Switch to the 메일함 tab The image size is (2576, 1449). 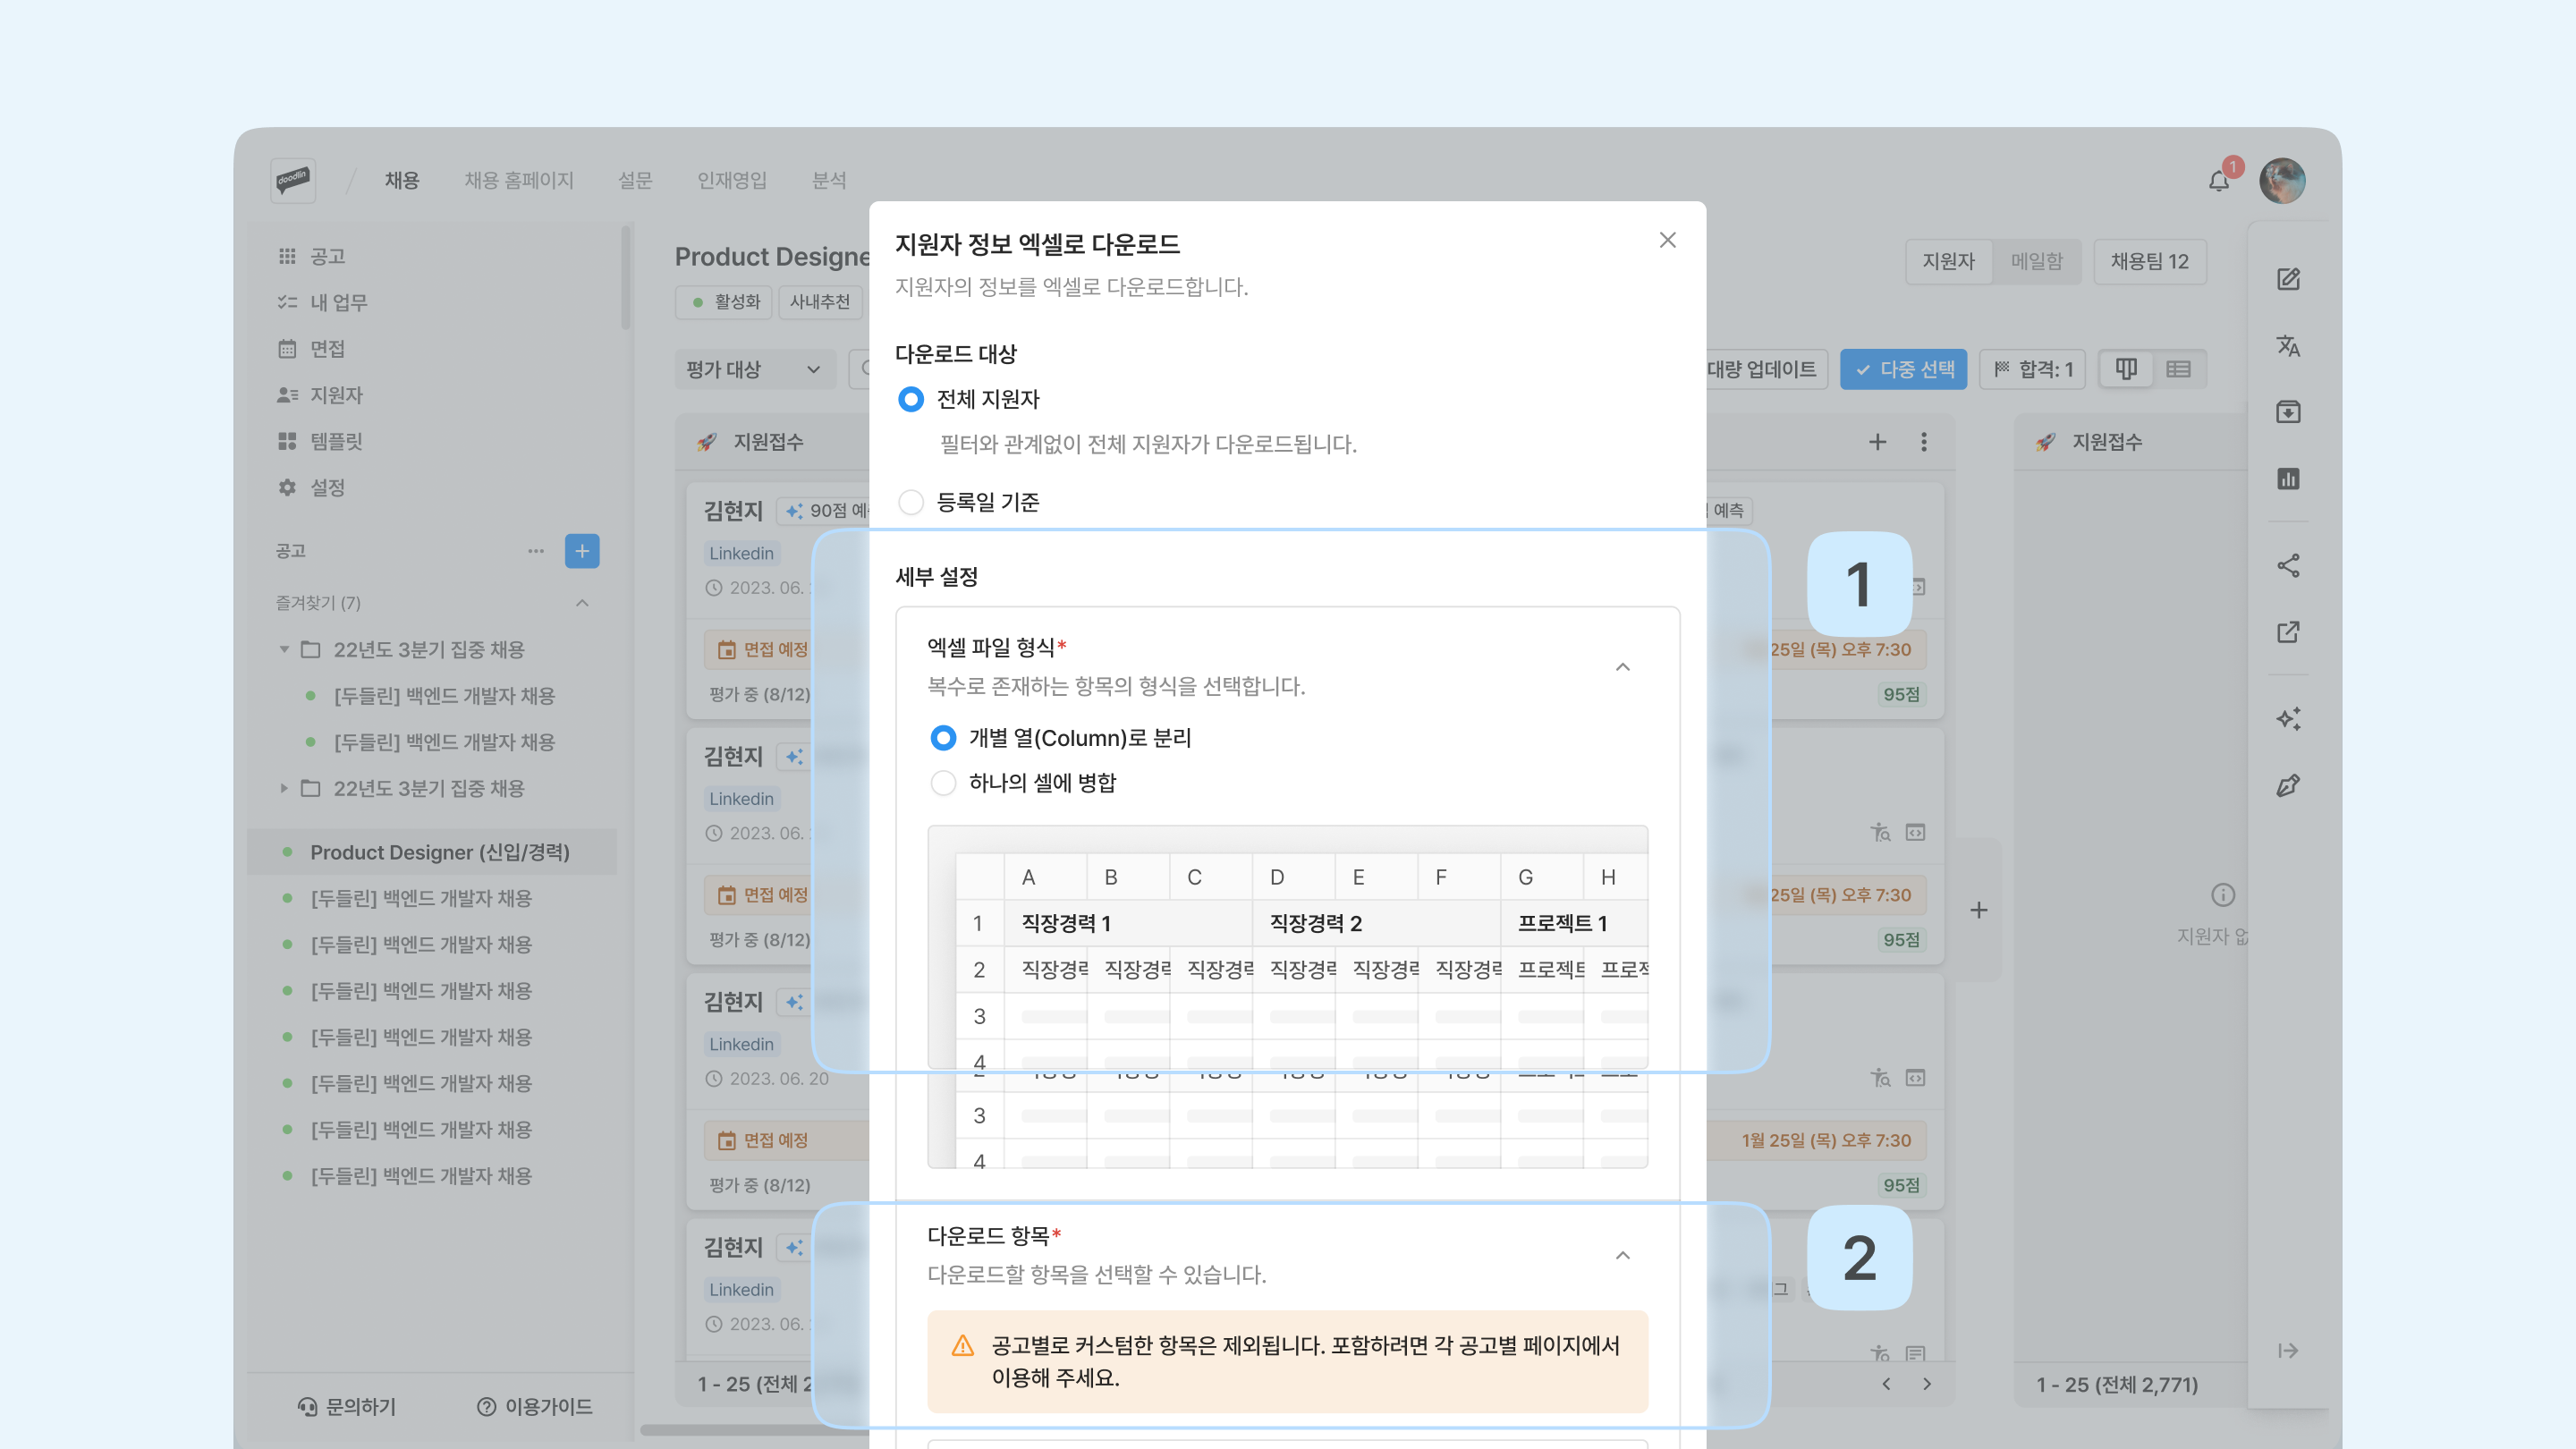pyautogui.click(x=2037, y=261)
